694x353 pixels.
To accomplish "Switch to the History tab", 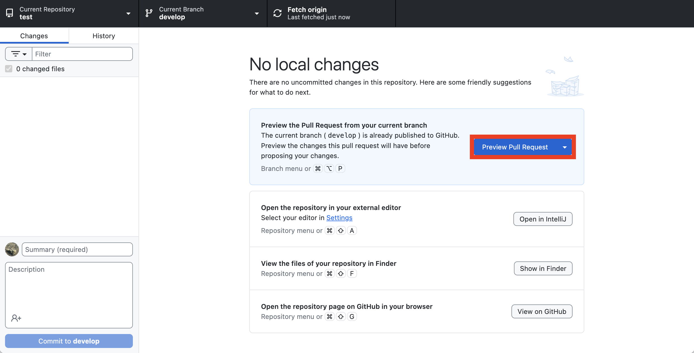I will tap(104, 36).
